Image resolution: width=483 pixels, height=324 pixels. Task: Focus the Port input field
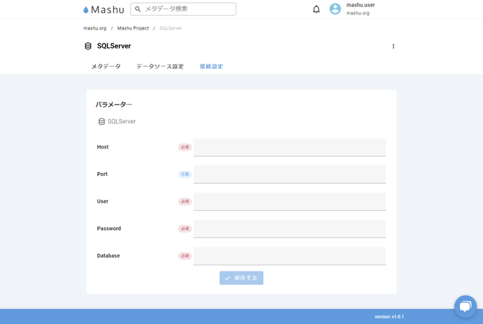[x=289, y=175]
